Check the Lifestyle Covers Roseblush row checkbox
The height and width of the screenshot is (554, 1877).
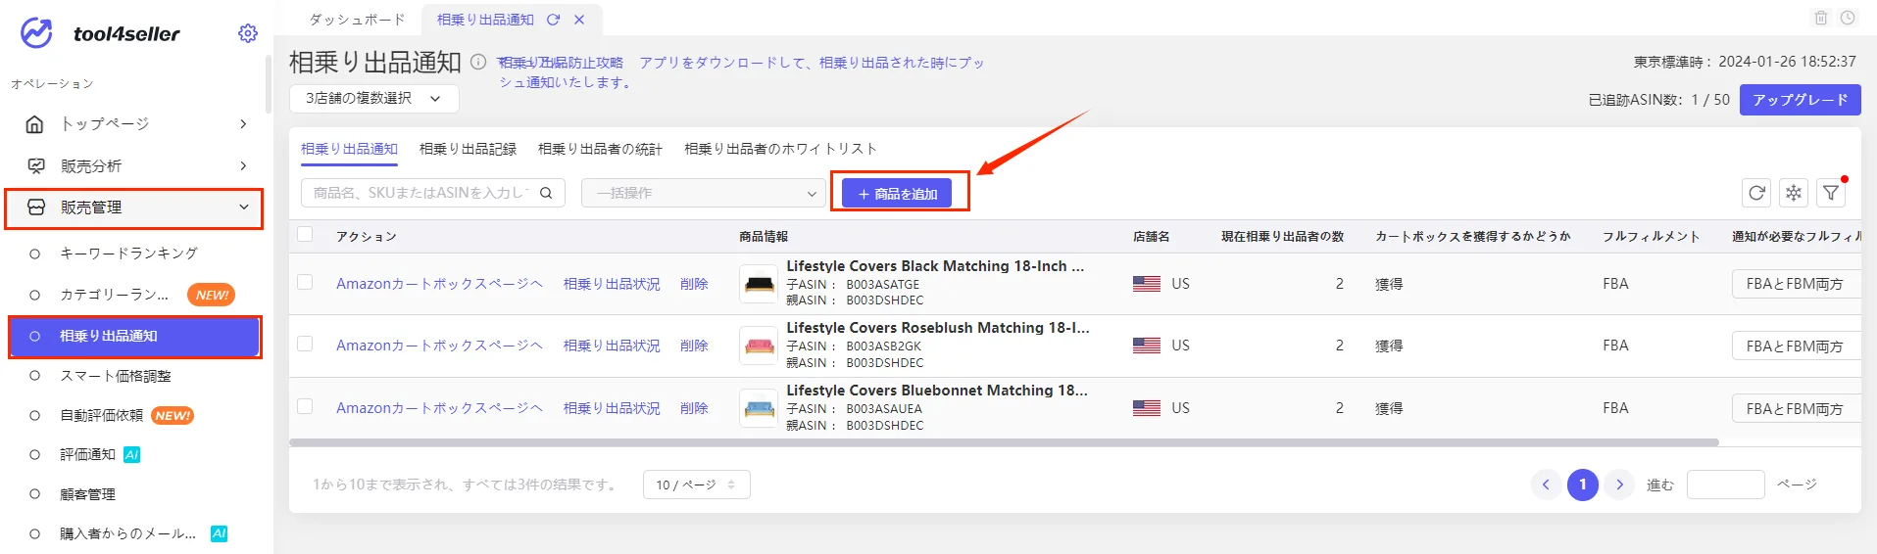click(x=305, y=344)
